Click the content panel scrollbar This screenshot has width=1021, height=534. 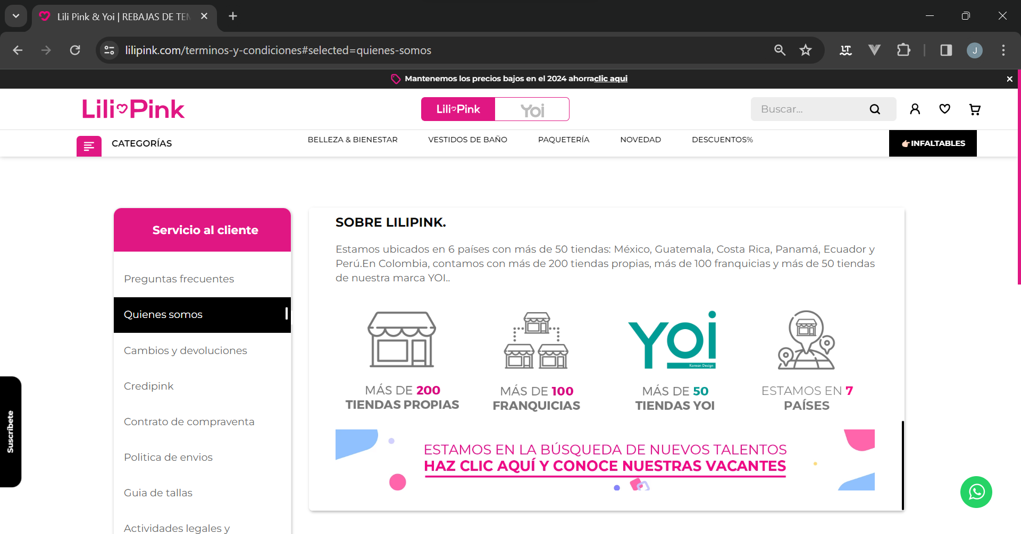tap(902, 465)
